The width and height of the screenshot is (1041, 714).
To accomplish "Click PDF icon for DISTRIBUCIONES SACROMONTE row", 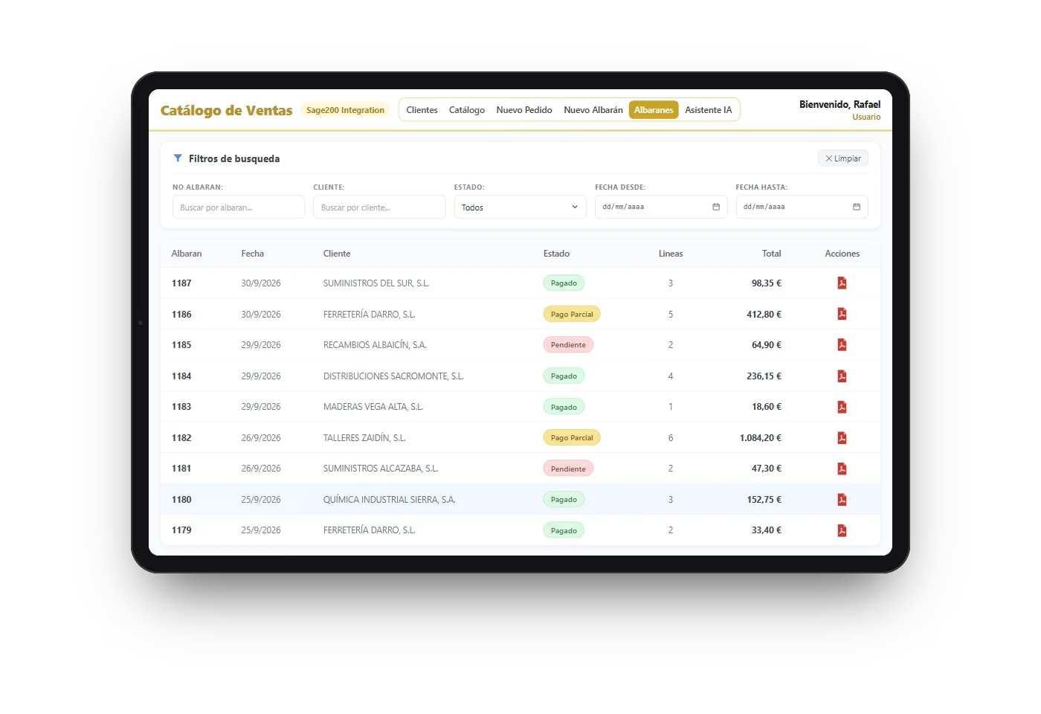I will coord(842,376).
